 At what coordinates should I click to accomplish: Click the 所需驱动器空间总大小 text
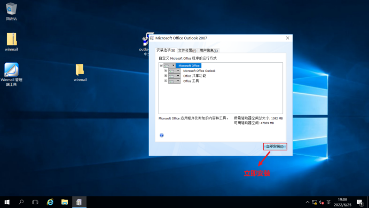click(258, 118)
